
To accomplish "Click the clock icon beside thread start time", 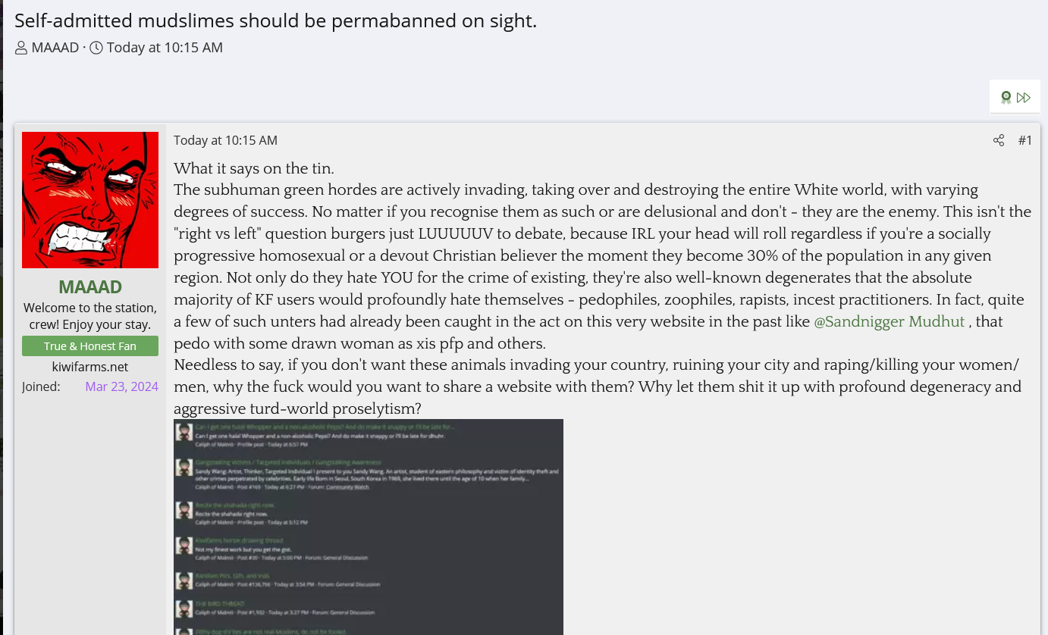I will pyautogui.click(x=96, y=48).
